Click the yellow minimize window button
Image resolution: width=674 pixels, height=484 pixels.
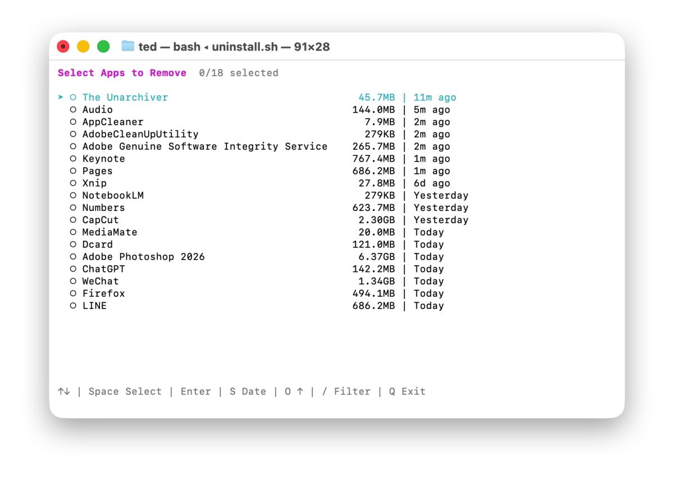(x=83, y=47)
